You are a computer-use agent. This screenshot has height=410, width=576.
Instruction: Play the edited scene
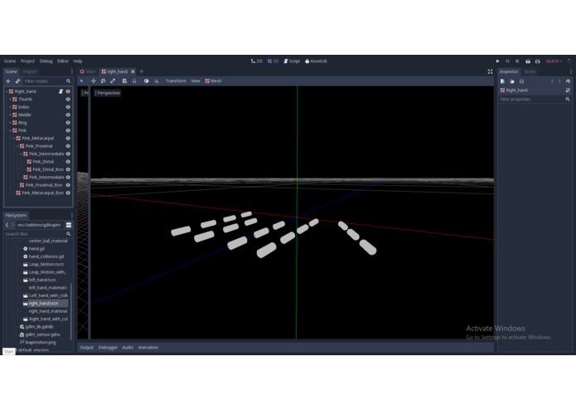pos(527,61)
